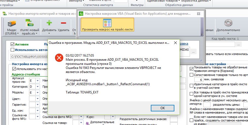Click the green plus Добавить icon
This screenshot has width=248, height=125.
click(x=49, y=23)
